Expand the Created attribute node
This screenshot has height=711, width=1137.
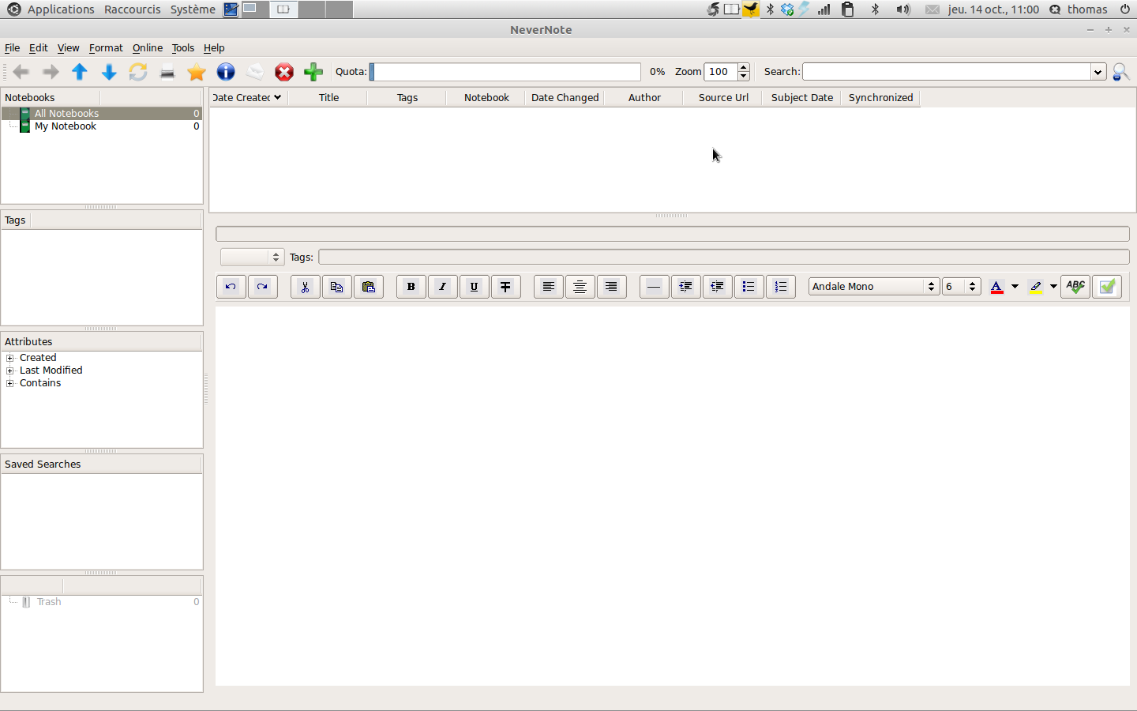tap(10, 358)
